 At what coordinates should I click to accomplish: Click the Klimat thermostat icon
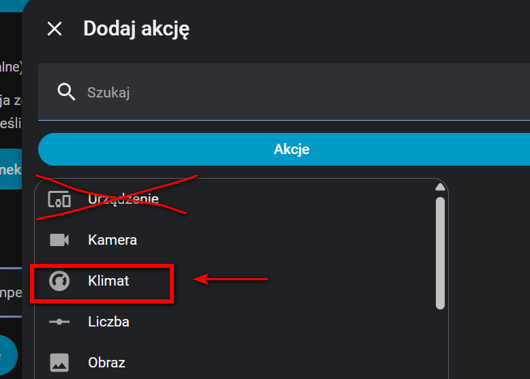pos(59,281)
